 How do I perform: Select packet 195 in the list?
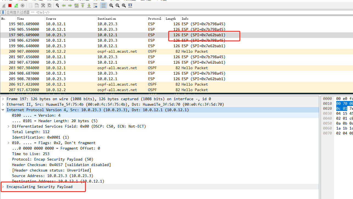point(176,24)
